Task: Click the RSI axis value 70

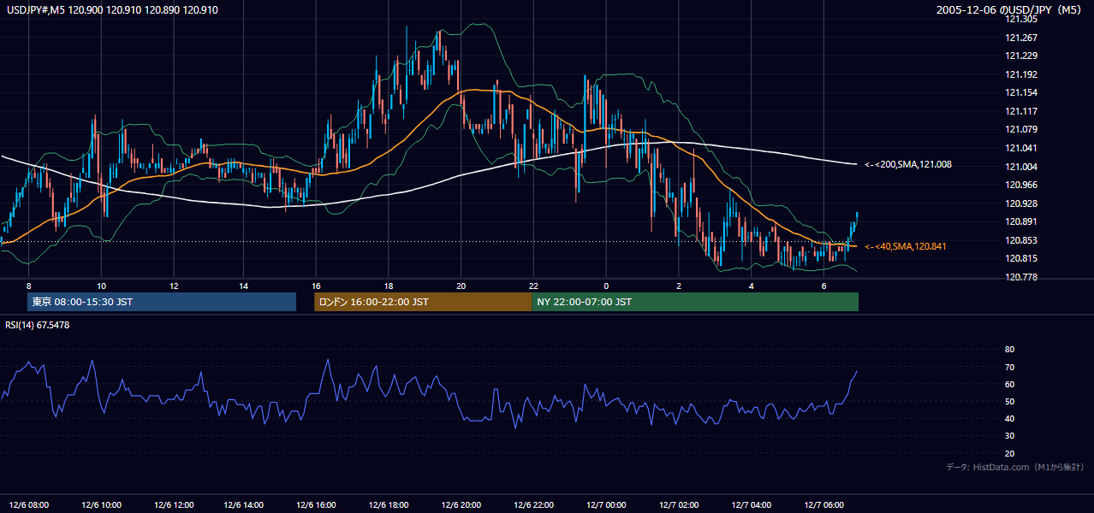Action: click(1009, 367)
